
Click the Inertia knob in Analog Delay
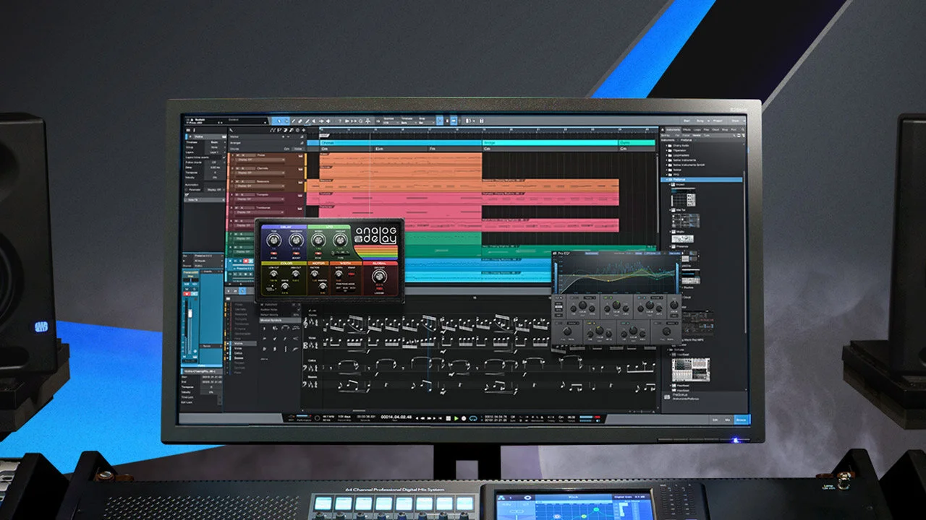point(323,286)
